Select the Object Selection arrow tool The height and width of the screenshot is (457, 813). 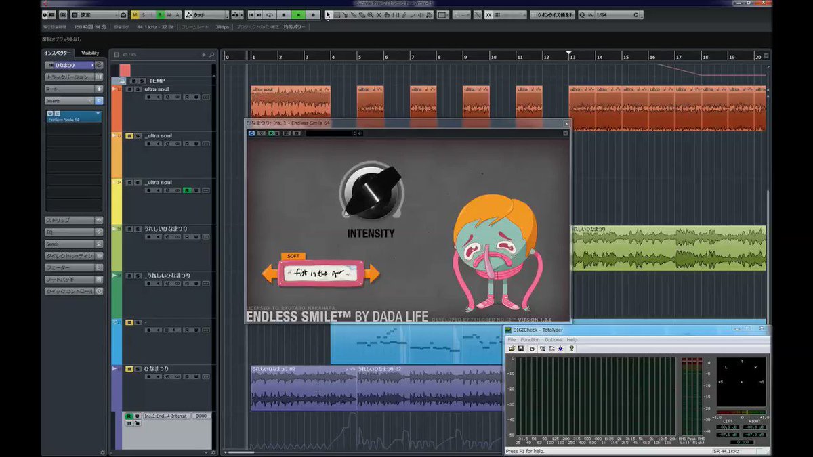329,14
